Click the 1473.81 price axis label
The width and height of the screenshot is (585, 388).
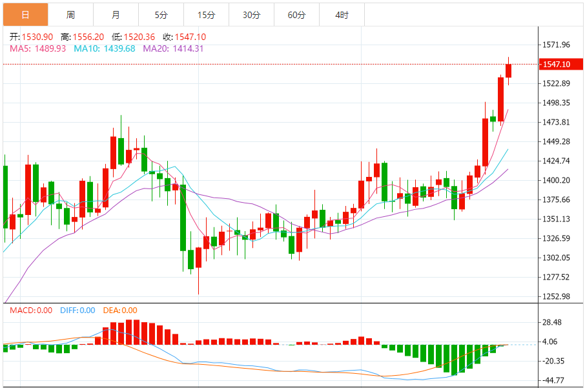point(557,122)
